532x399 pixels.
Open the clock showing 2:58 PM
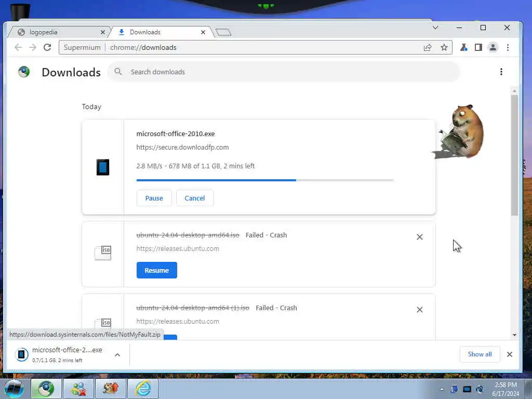(x=505, y=389)
